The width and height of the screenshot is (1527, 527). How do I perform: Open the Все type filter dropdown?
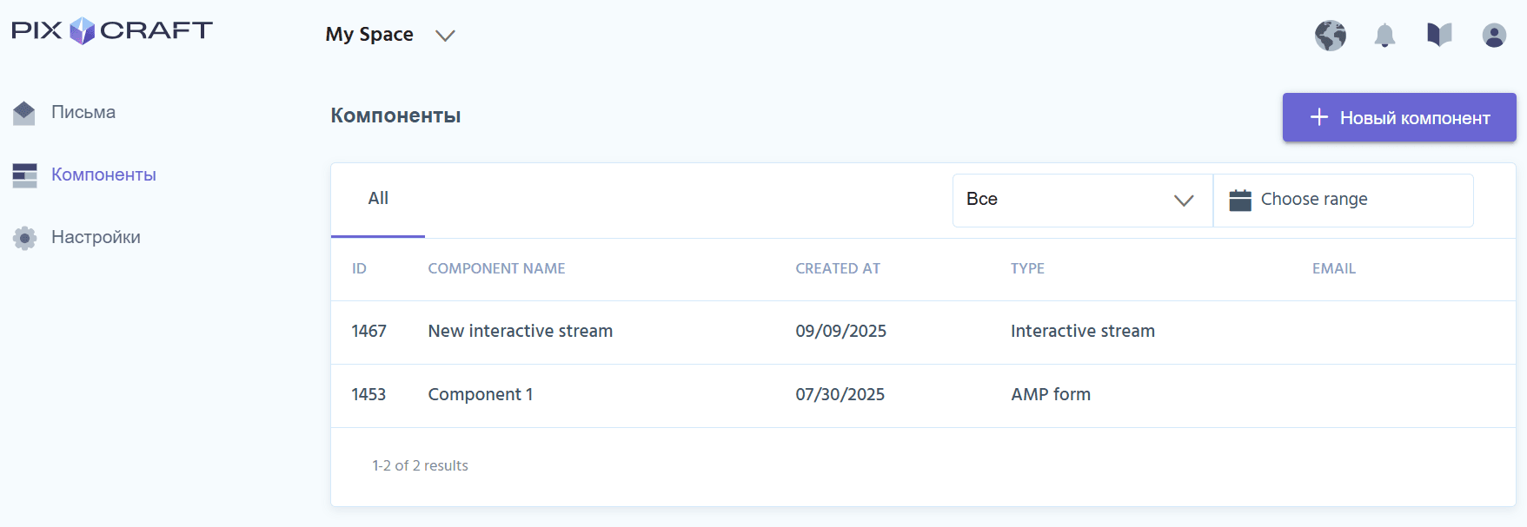click(x=1082, y=200)
